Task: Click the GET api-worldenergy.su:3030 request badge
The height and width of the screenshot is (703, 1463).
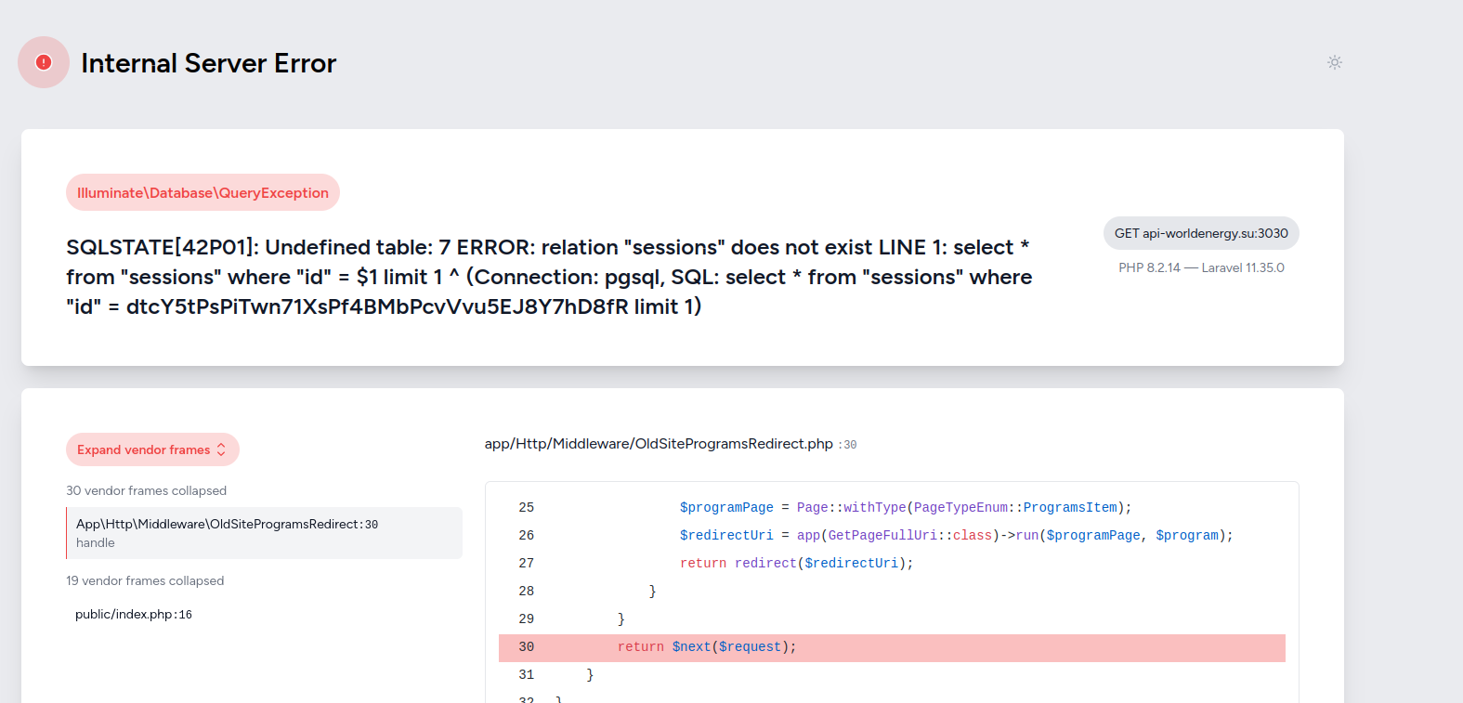Action: pos(1201,233)
